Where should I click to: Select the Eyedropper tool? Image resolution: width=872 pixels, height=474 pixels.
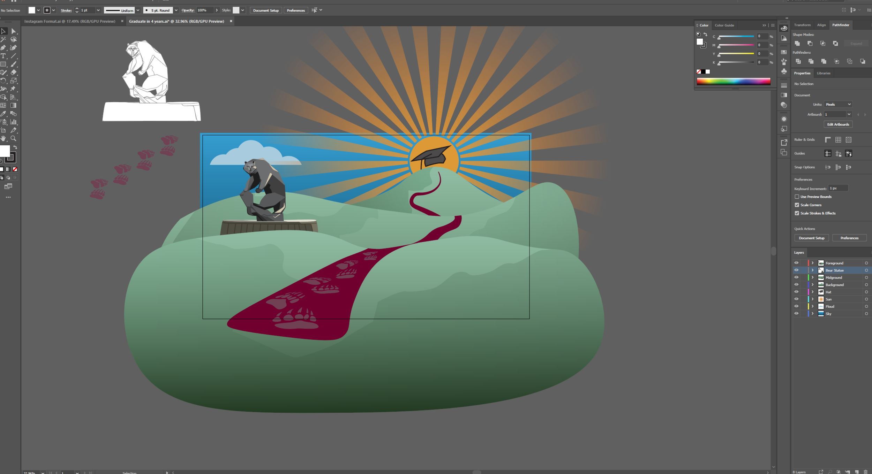click(3, 114)
